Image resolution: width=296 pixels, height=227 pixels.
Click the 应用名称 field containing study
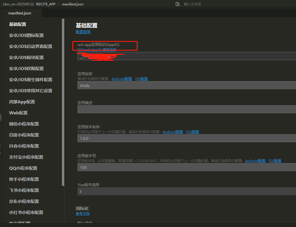(187, 85)
